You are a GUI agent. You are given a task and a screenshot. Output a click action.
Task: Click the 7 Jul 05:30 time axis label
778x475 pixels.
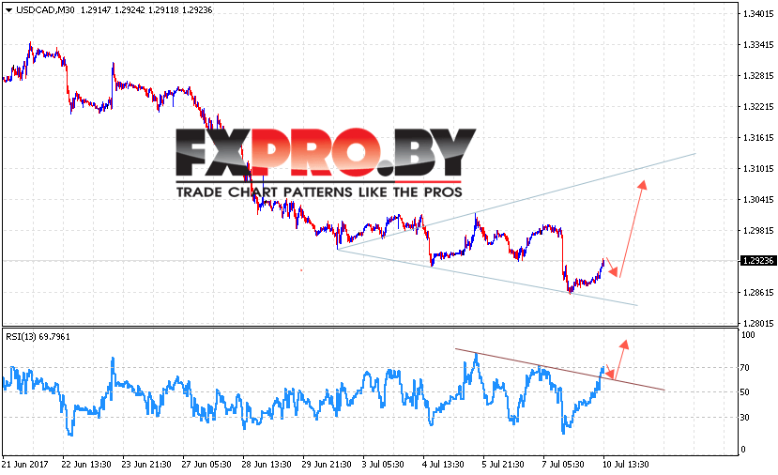pos(563,465)
